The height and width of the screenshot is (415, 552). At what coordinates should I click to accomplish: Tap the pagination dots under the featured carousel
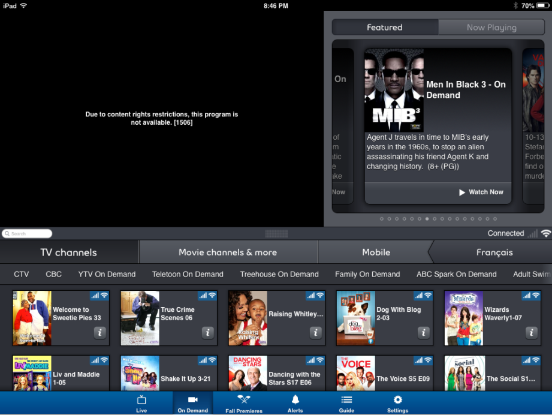(x=438, y=219)
